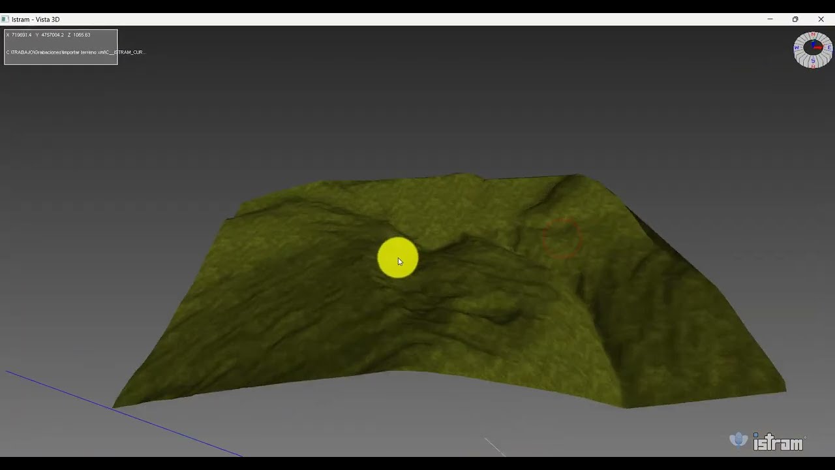
Task: Click the Istram - Vista 3D title text
Action: click(35, 20)
